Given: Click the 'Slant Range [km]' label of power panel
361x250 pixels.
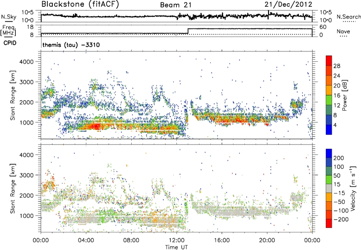Looking at the screenshot, I should (13, 95).
